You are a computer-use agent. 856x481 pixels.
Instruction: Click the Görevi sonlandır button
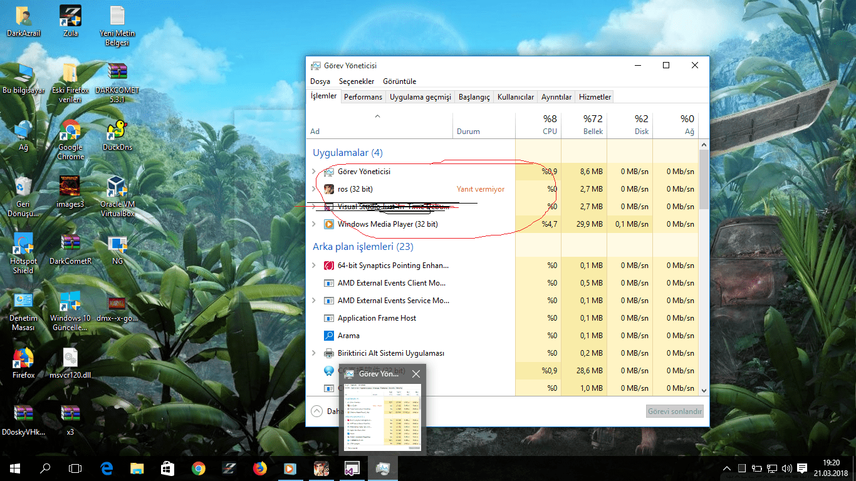click(676, 411)
